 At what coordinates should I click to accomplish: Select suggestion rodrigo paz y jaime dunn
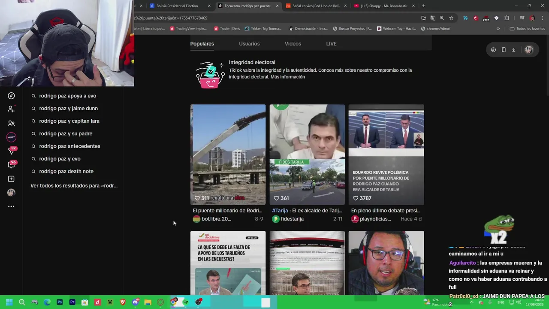[x=69, y=109]
